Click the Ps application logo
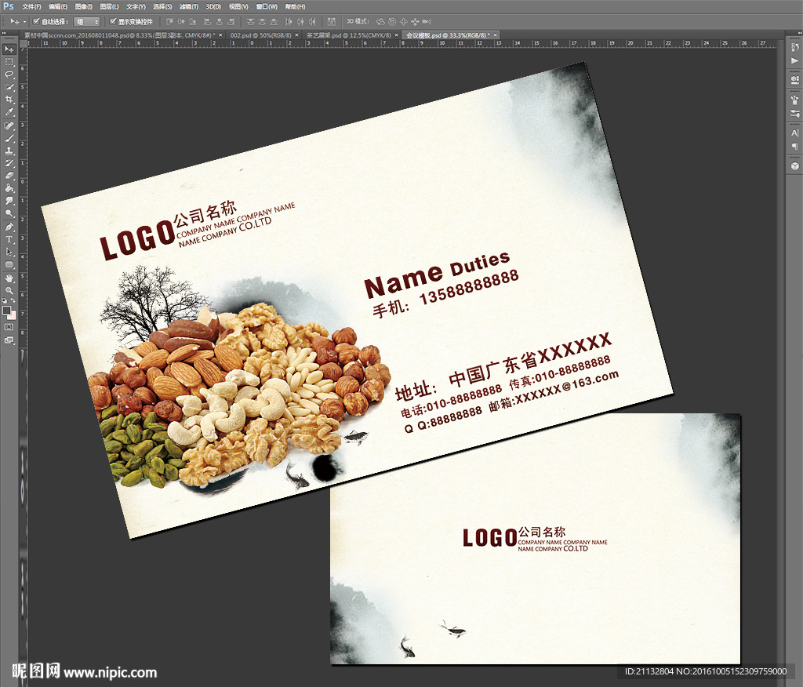Screen dimensions: 803x687 click(8, 6)
